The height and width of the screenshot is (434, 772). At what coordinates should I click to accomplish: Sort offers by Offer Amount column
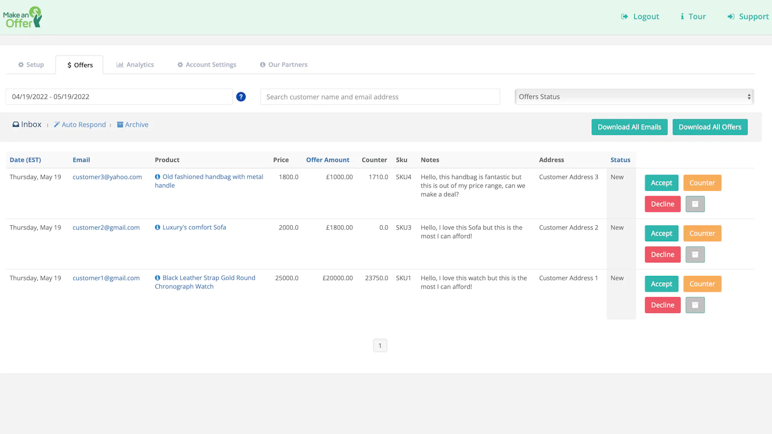[x=328, y=160]
